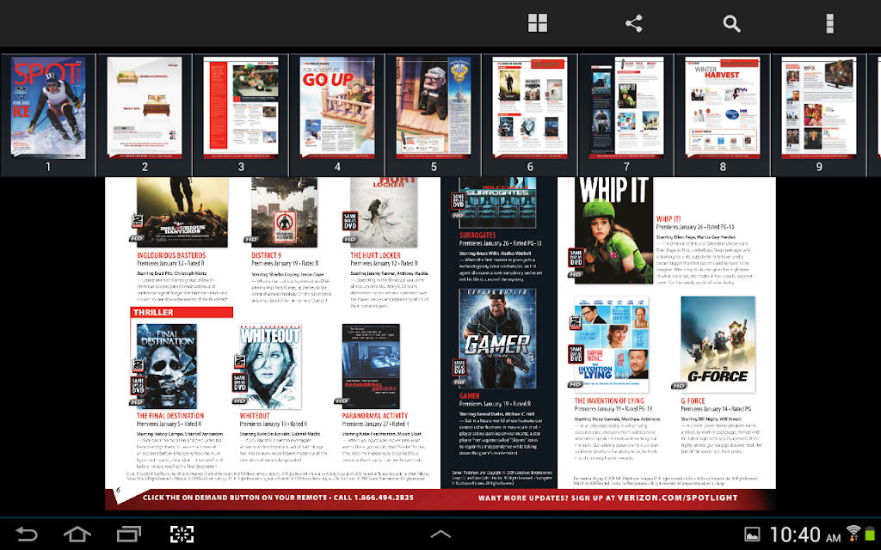Open page 4 Go Up thumbnail
881x550 pixels.
pyautogui.click(x=337, y=107)
